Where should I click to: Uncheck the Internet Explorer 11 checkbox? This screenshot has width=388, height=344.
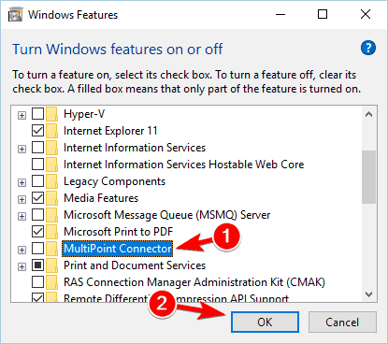37,131
